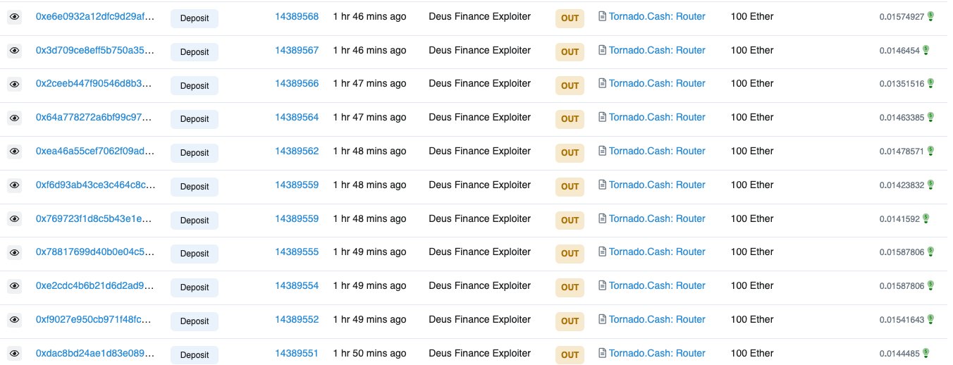Open transaction hash 0x3d709ce8eff5b750a35

click(94, 50)
